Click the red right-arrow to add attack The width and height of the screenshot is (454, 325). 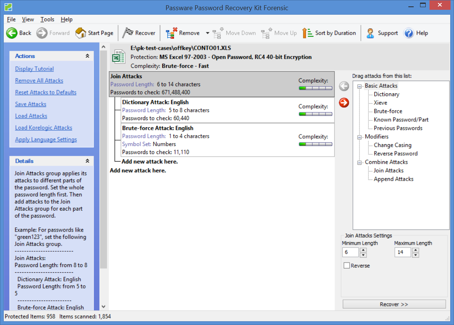pos(344,102)
